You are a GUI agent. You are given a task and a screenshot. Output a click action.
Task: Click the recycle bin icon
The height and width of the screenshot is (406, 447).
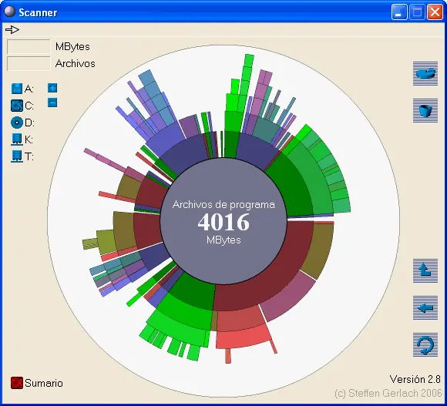click(x=425, y=110)
